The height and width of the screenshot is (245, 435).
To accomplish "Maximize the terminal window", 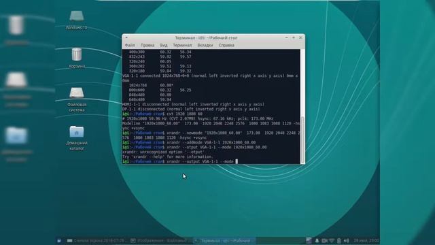I will [294, 37].
